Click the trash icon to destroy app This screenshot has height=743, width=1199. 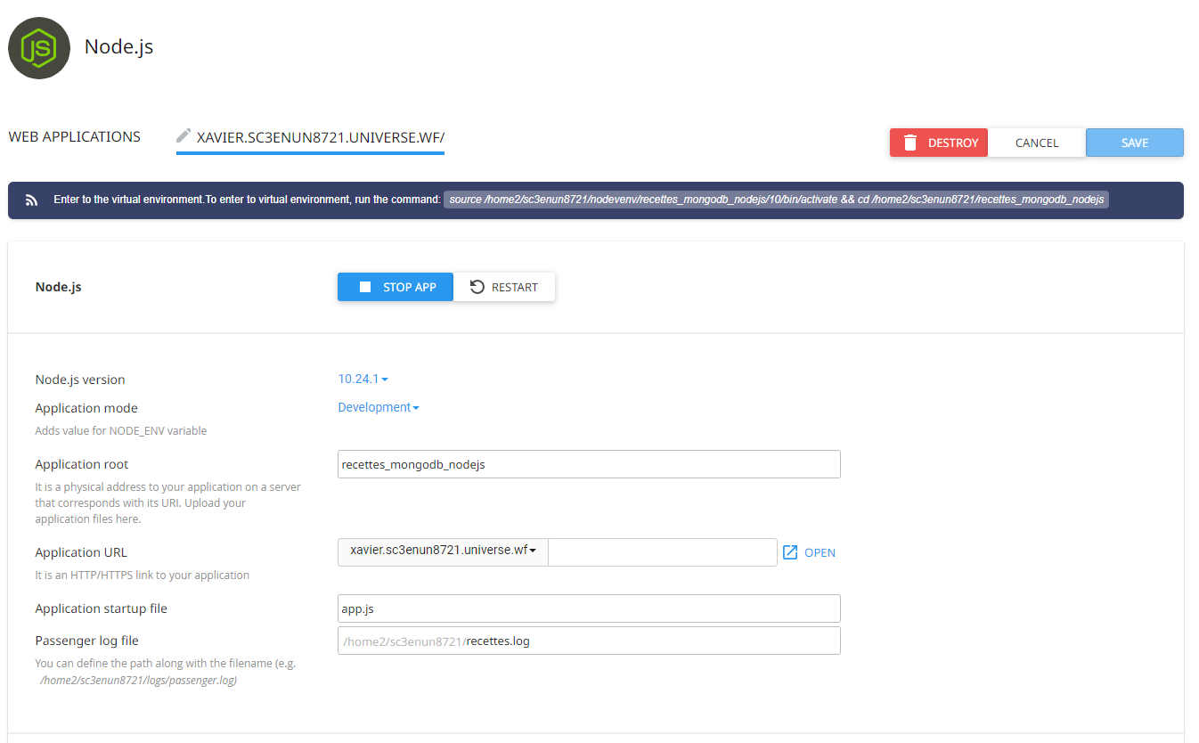tap(909, 143)
